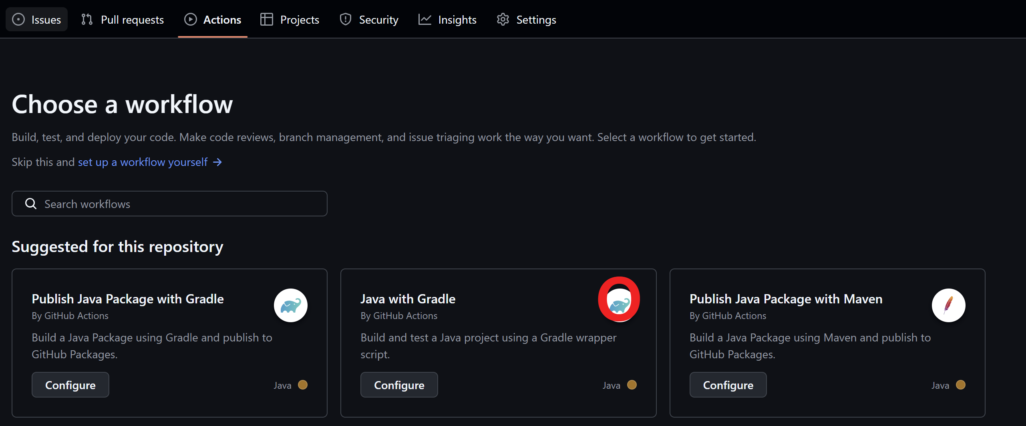Open the Security tab
Image resolution: width=1026 pixels, height=426 pixels.
click(369, 19)
